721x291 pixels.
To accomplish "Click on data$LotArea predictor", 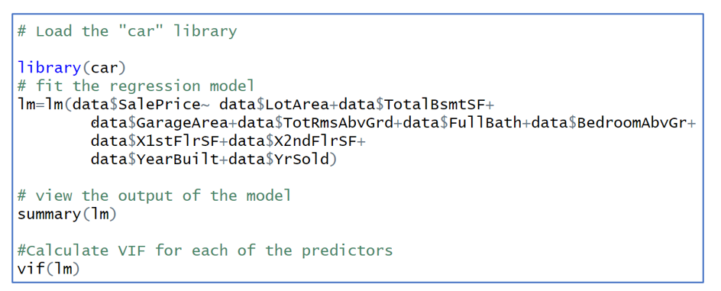I will click(x=274, y=105).
